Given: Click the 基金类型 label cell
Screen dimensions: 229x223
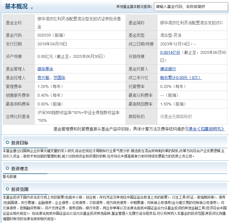Looking at the screenshot, I should 141,35.
